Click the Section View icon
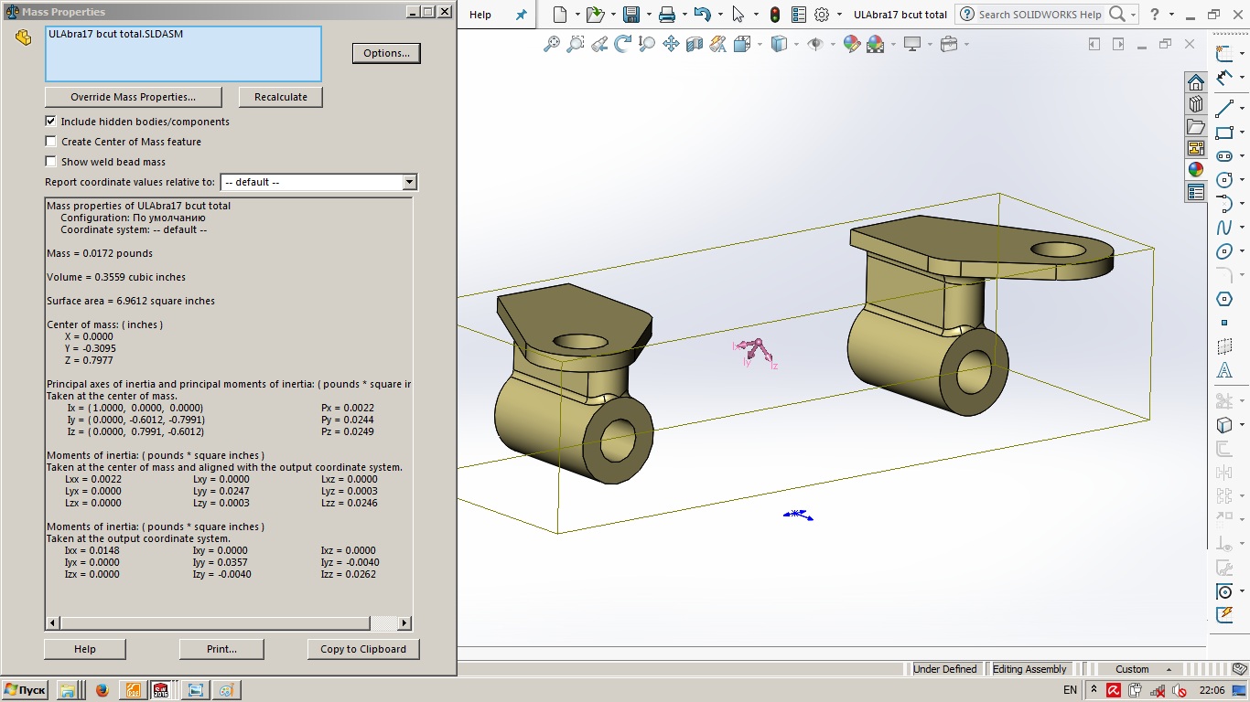The image size is (1250, 702). click(695, 44)
